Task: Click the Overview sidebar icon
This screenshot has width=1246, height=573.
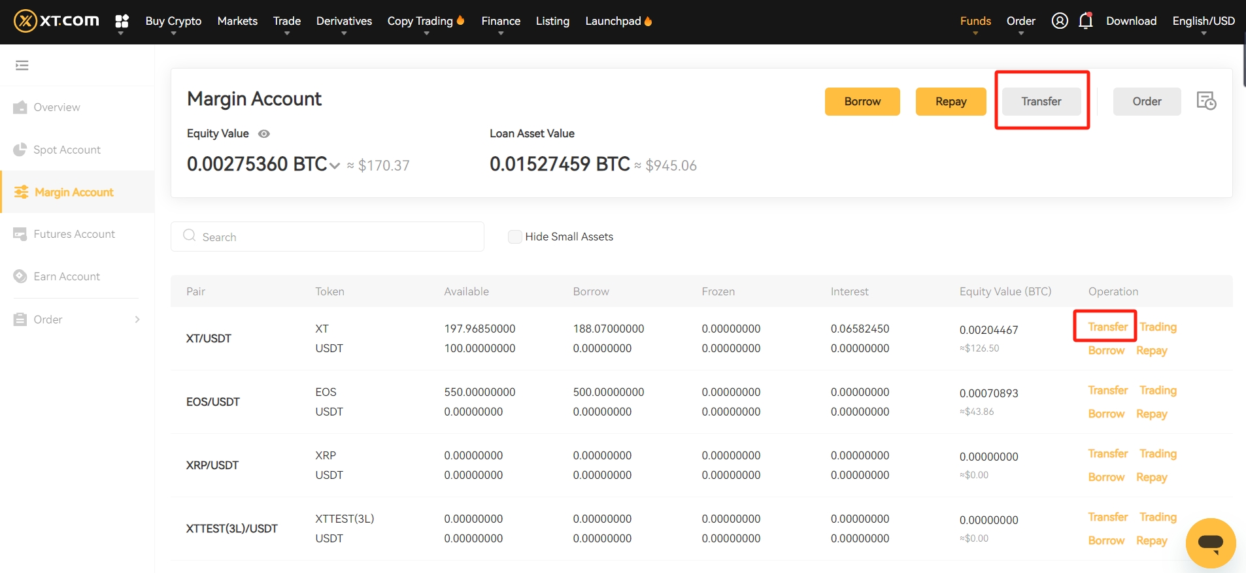Action: point(20,107)
